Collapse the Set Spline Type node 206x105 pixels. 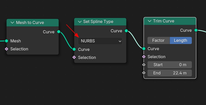pos(80,22)
